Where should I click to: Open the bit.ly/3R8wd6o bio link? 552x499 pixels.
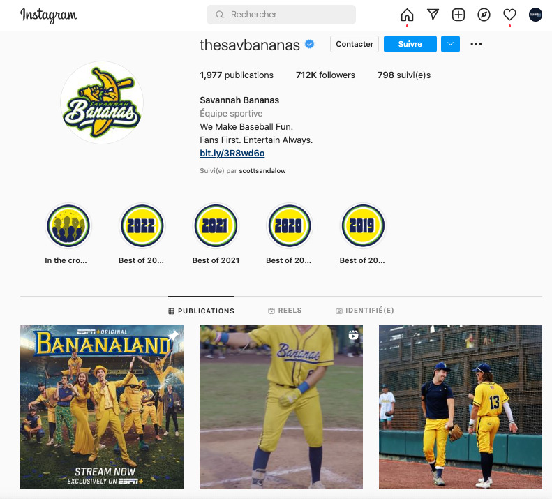(232, 153)
